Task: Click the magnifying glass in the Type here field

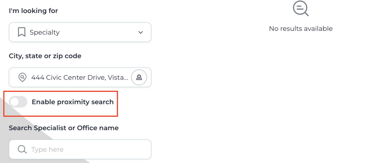Action: [x=22, y=149]
